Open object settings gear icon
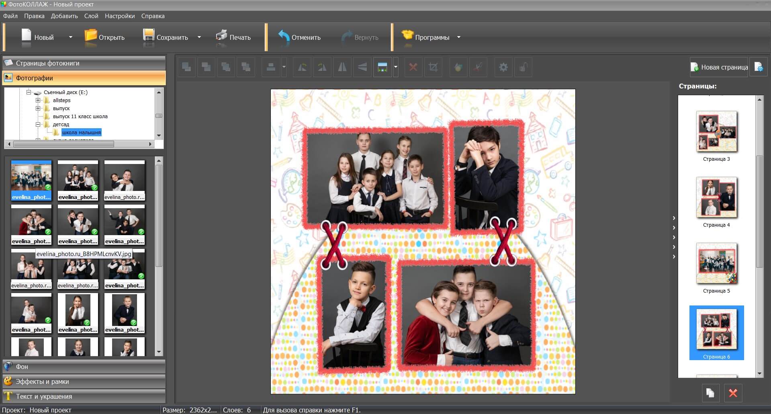Screen dimensions: 771x414 [x=503, y=67]
